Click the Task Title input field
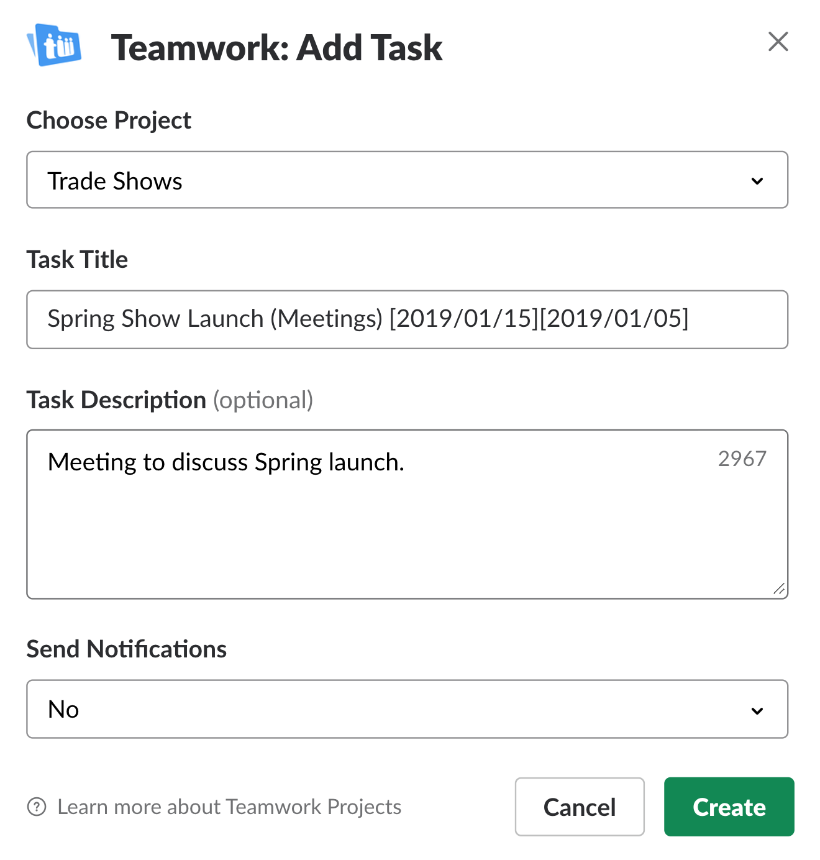Viewport: 820px width, 860px height. 407,319
